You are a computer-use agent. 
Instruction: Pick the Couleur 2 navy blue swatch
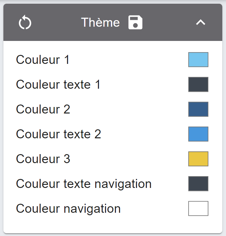coord(198,109)
